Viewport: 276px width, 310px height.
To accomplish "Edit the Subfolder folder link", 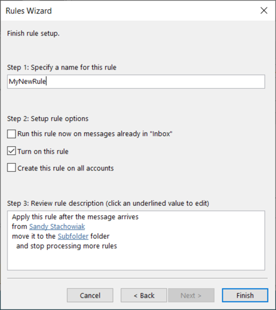I will click(73, 236).
